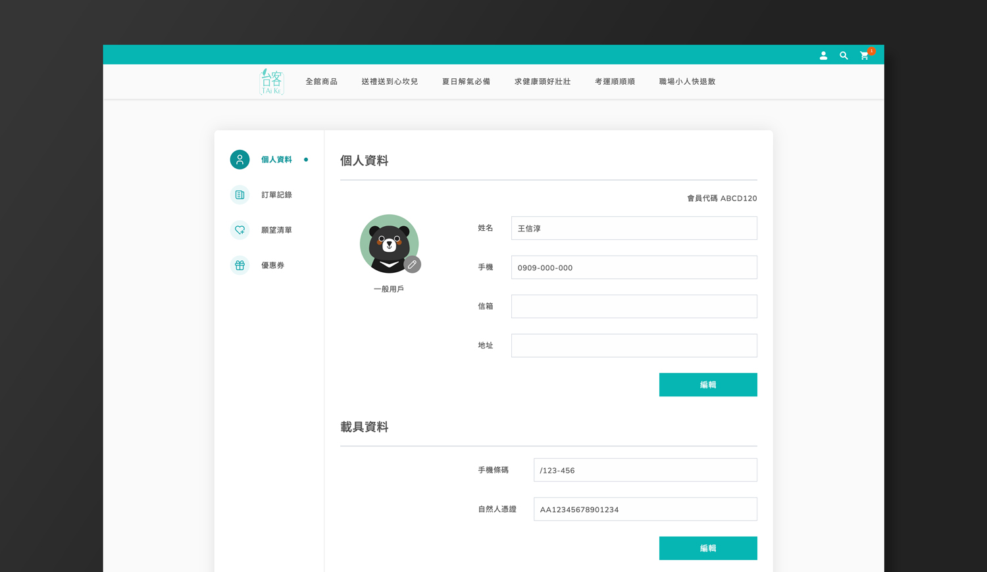Click the 手機條碼 barcode input field
This screenshot has height=572, width=987.
645,470
